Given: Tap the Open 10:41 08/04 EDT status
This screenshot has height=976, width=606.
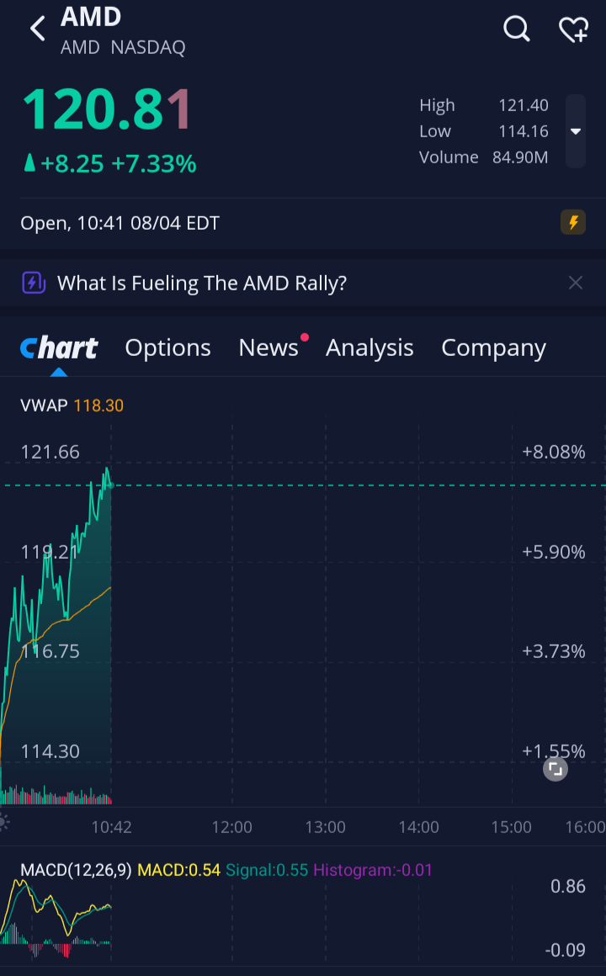Looking at the screenshot, I should 120,223.
